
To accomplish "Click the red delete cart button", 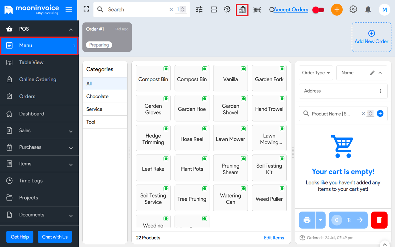I will [379, 220].
